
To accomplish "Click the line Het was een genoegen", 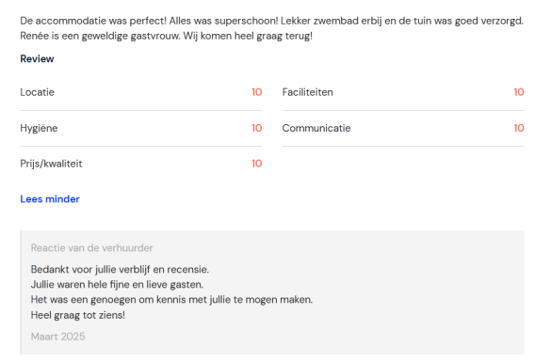I will pos(171,300).
